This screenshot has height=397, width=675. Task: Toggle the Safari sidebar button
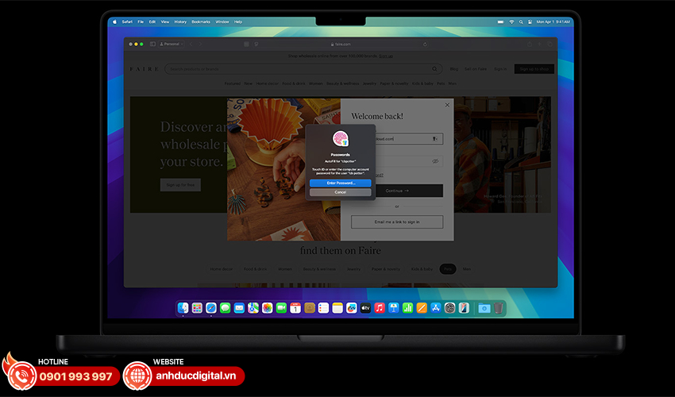tap(152, 44)
